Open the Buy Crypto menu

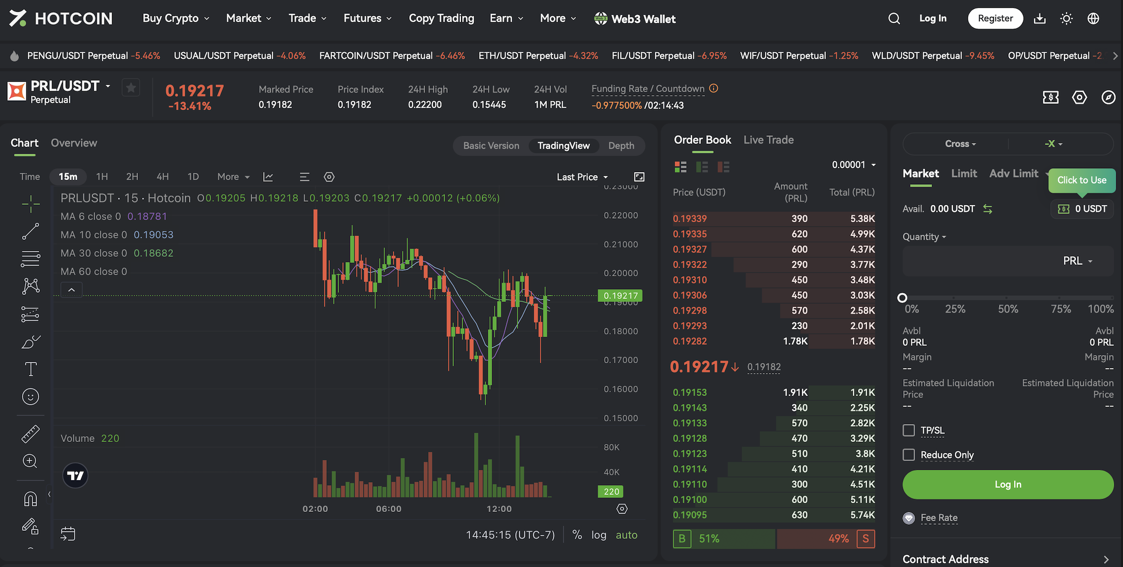pos(176,18)
